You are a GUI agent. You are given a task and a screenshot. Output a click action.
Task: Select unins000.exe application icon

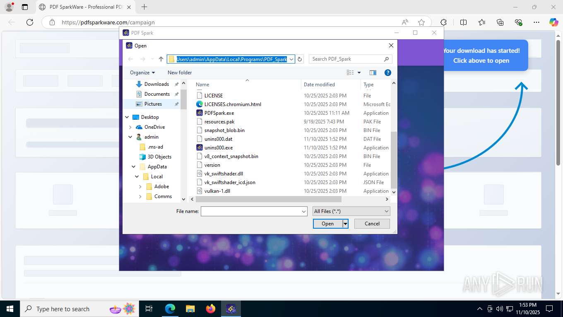click(200, 147)
